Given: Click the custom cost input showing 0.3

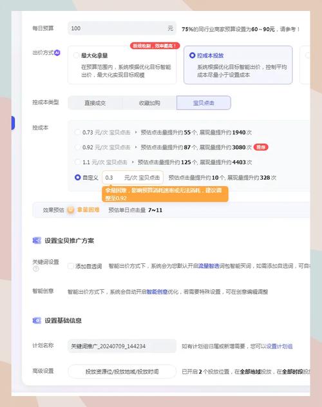Looking at the screenshot, I should tap(133, 178).
